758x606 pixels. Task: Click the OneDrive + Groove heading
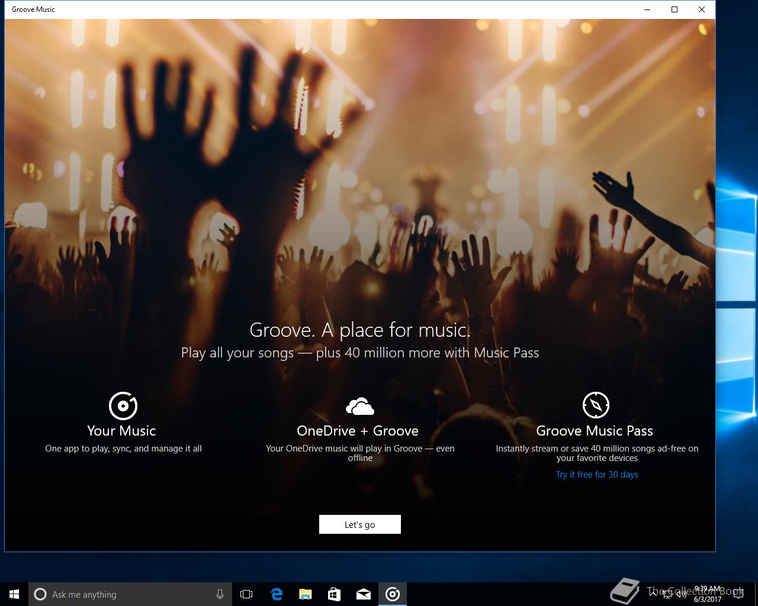pos(358,431)
